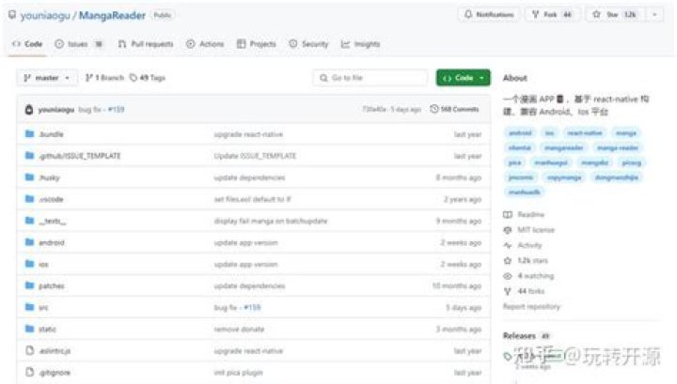The image size is (677, 384).
Task: Open the src folder icon
Action: pos(29,307)
